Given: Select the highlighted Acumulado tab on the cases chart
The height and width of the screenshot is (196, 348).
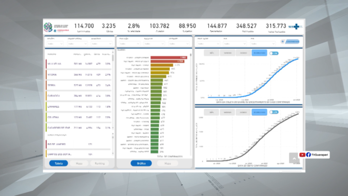Looking at the screenshot, I should pos(259,53).
